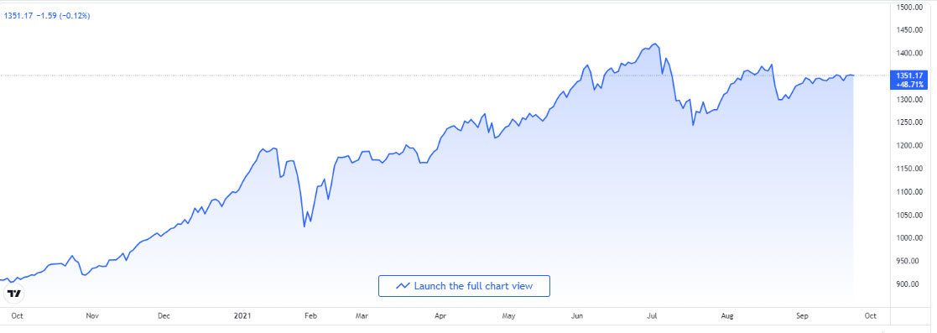Click the late-January dip on the chart line
Screen dimensions: 937x333
pos(305,226)
